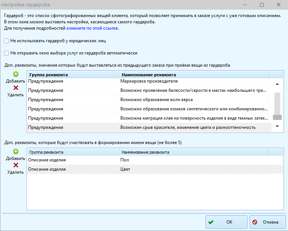Sort upper table by 'Группа реквизита' header
Screen dimensions: 288x231
coord(73,75)
